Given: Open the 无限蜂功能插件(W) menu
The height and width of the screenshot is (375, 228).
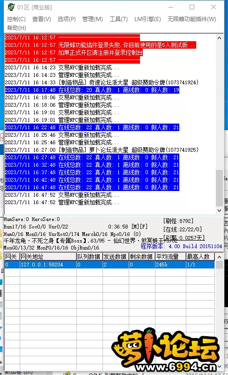Looking at the screenshot, I should tap(191, 19).
